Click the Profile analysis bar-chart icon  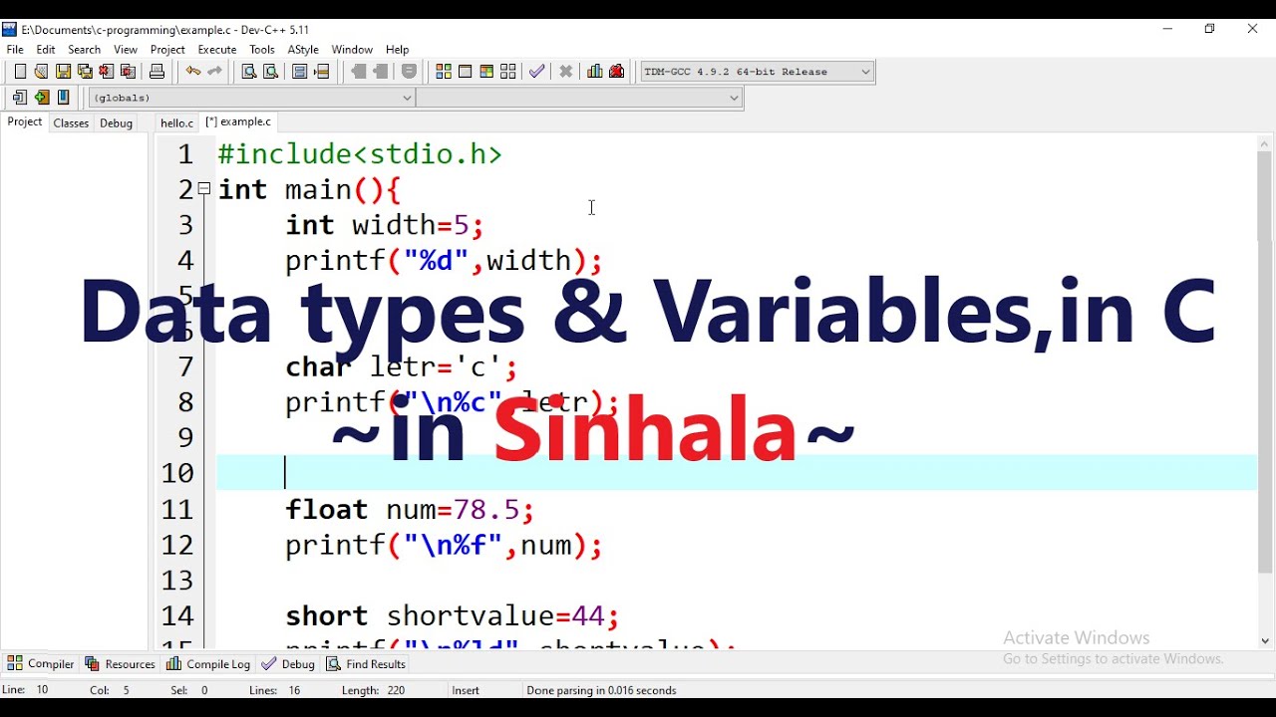[595, 71]
